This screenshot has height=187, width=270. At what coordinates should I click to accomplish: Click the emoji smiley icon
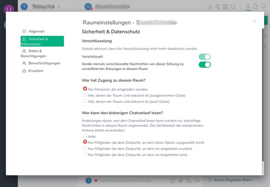172,181
